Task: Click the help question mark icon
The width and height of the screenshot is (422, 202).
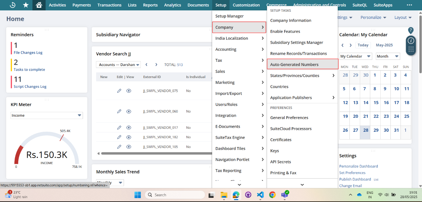Action: tap(411, 30)
